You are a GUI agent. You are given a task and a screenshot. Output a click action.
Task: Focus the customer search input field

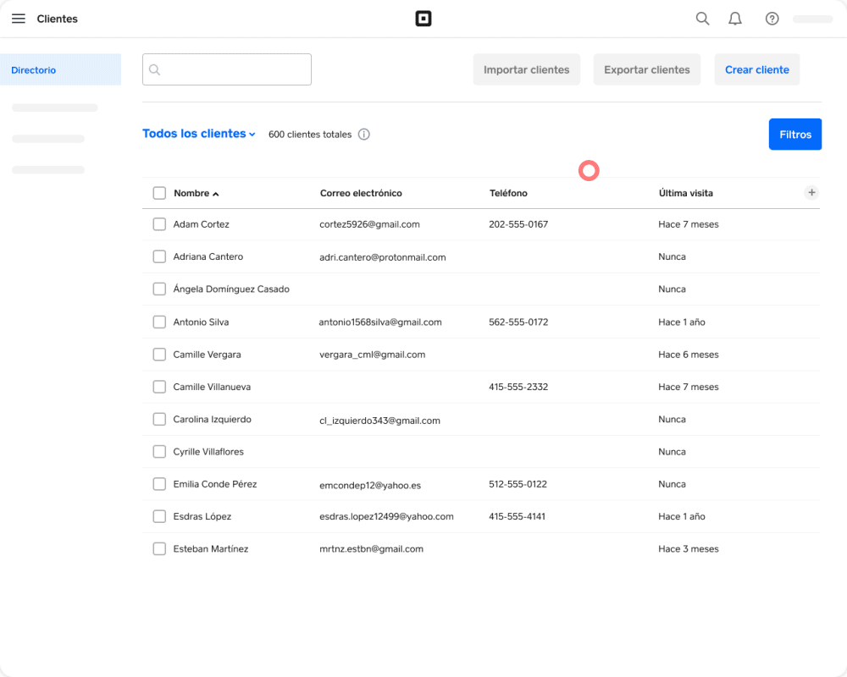point(227,69)
